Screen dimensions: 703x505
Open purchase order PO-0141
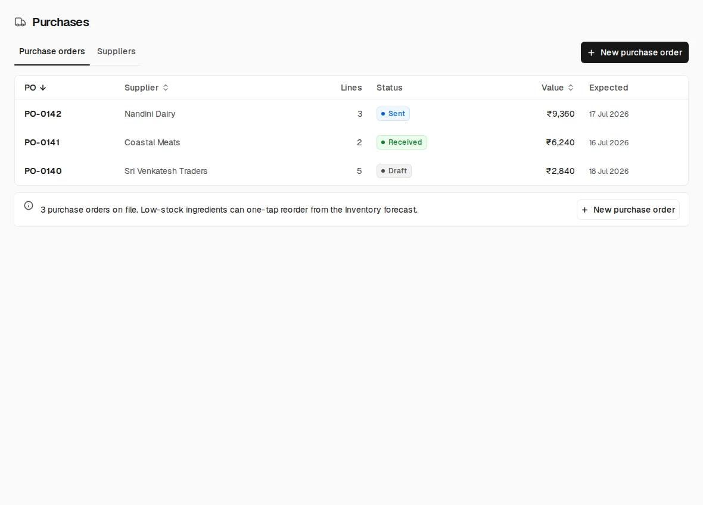click(x=42, y=142)
